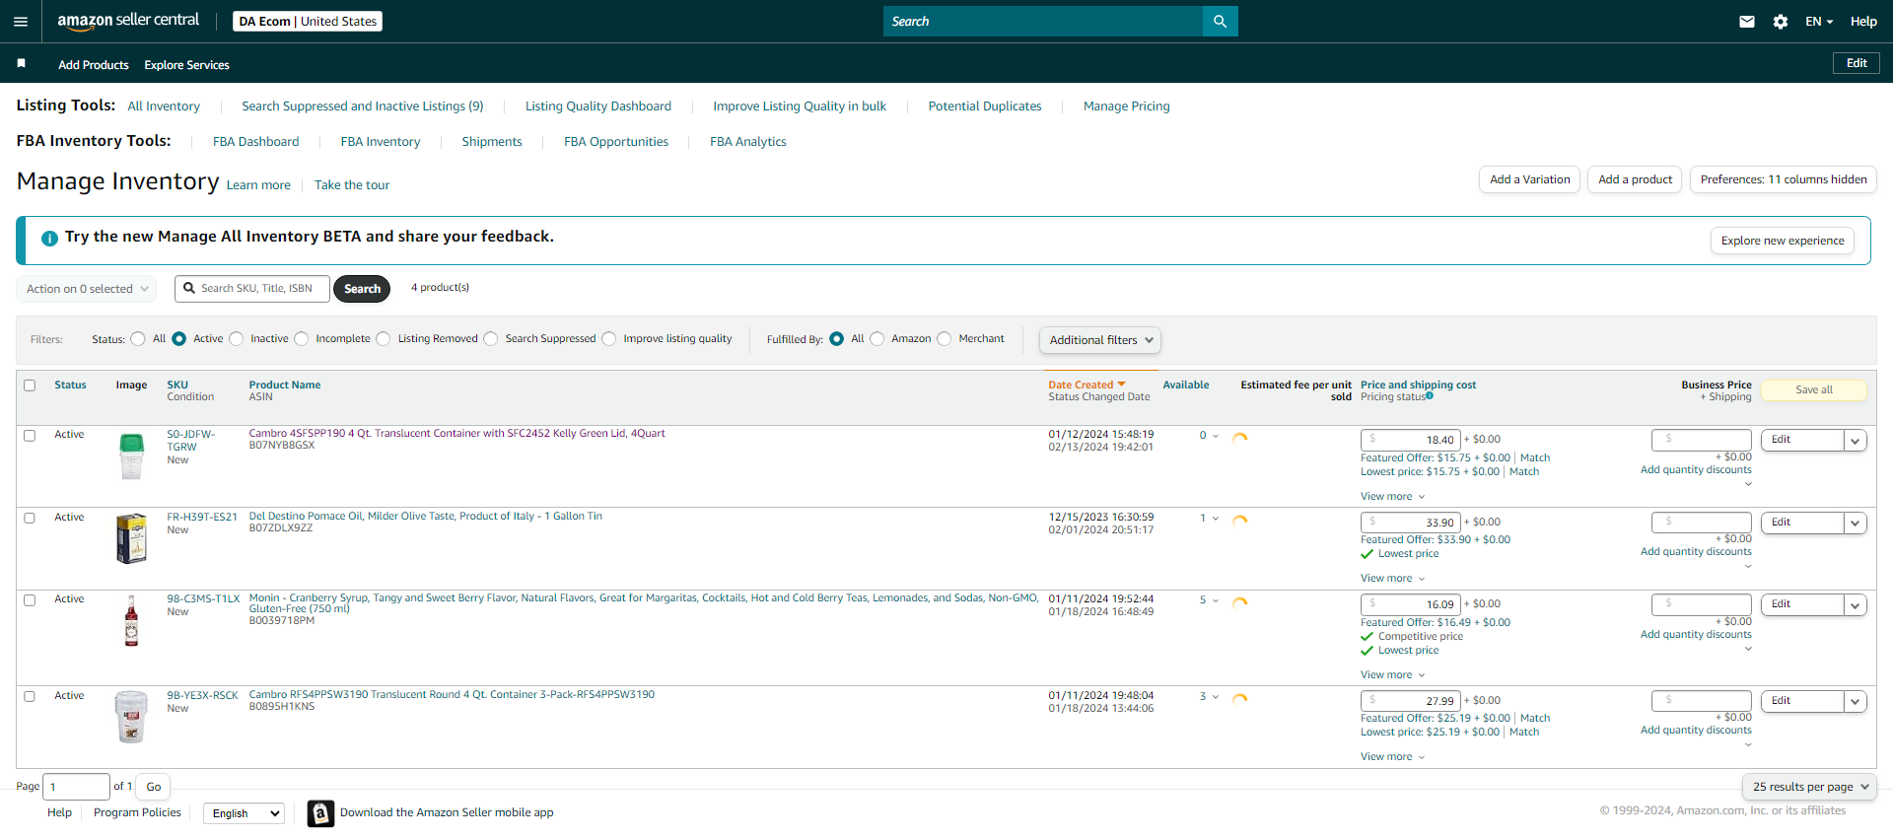Open the messages envelope icon
Image resolution: width=1893 pixels, height=839 pixels.
[x=1747, y=22]
